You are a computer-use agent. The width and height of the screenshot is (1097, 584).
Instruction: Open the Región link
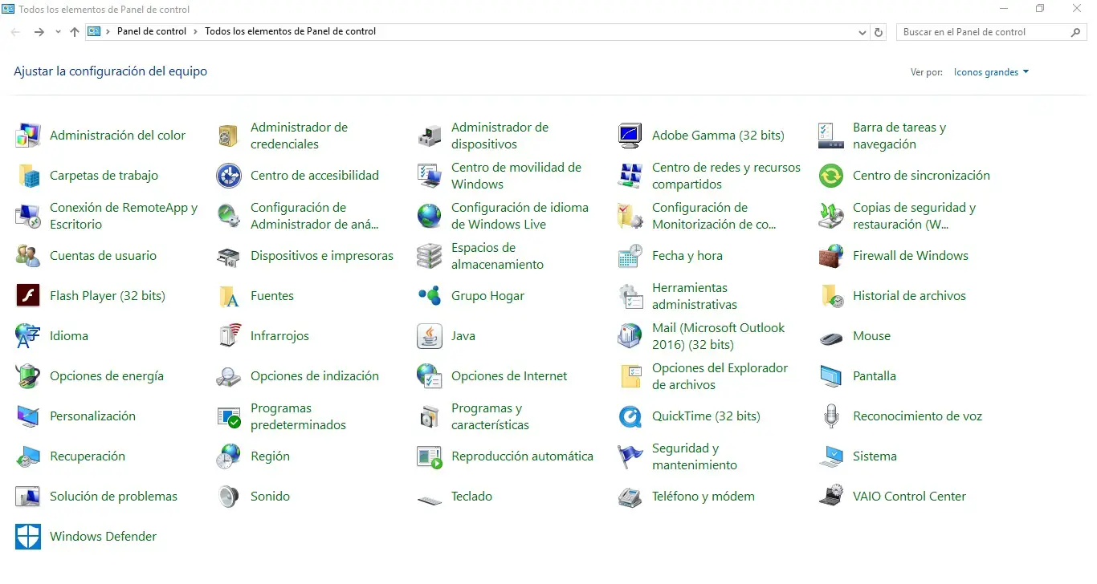270,456
